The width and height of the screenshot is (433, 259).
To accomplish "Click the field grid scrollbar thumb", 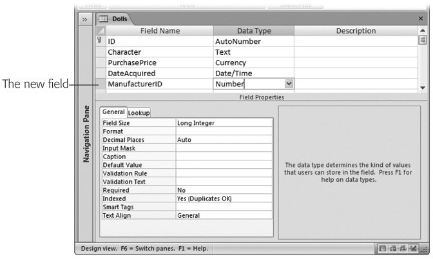I will click(x=423, y=40).
